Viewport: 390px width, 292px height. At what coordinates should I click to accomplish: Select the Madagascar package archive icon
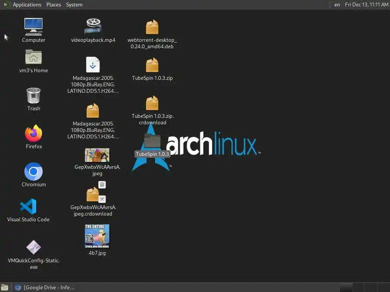pos(93,111)
